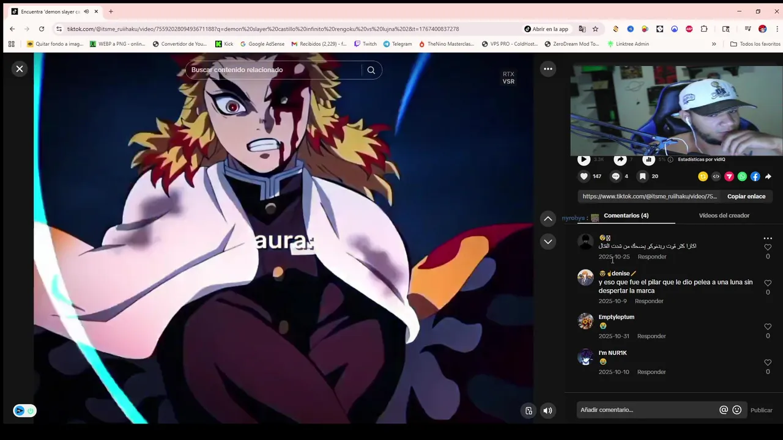The height and width of the screenshot is (440, 783).
Task: Reload the page
Action: tap(42, 29)
